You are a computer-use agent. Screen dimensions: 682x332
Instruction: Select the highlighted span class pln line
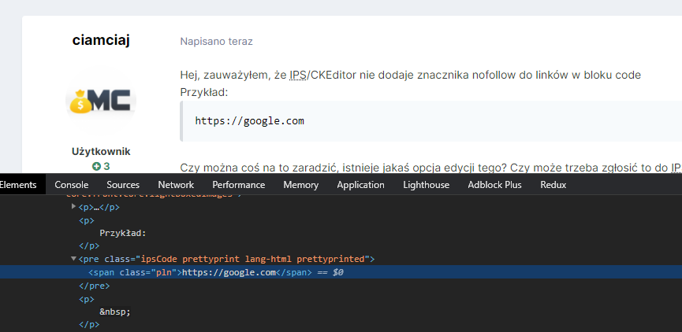[229, 272]
